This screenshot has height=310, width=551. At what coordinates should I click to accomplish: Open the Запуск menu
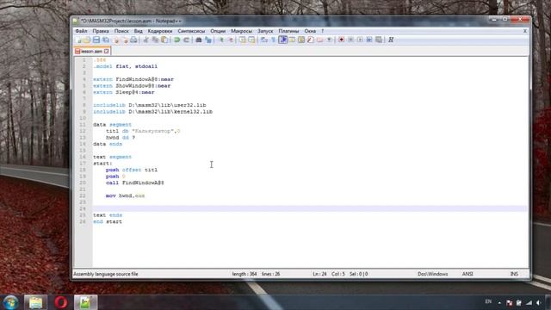[265, 31]
